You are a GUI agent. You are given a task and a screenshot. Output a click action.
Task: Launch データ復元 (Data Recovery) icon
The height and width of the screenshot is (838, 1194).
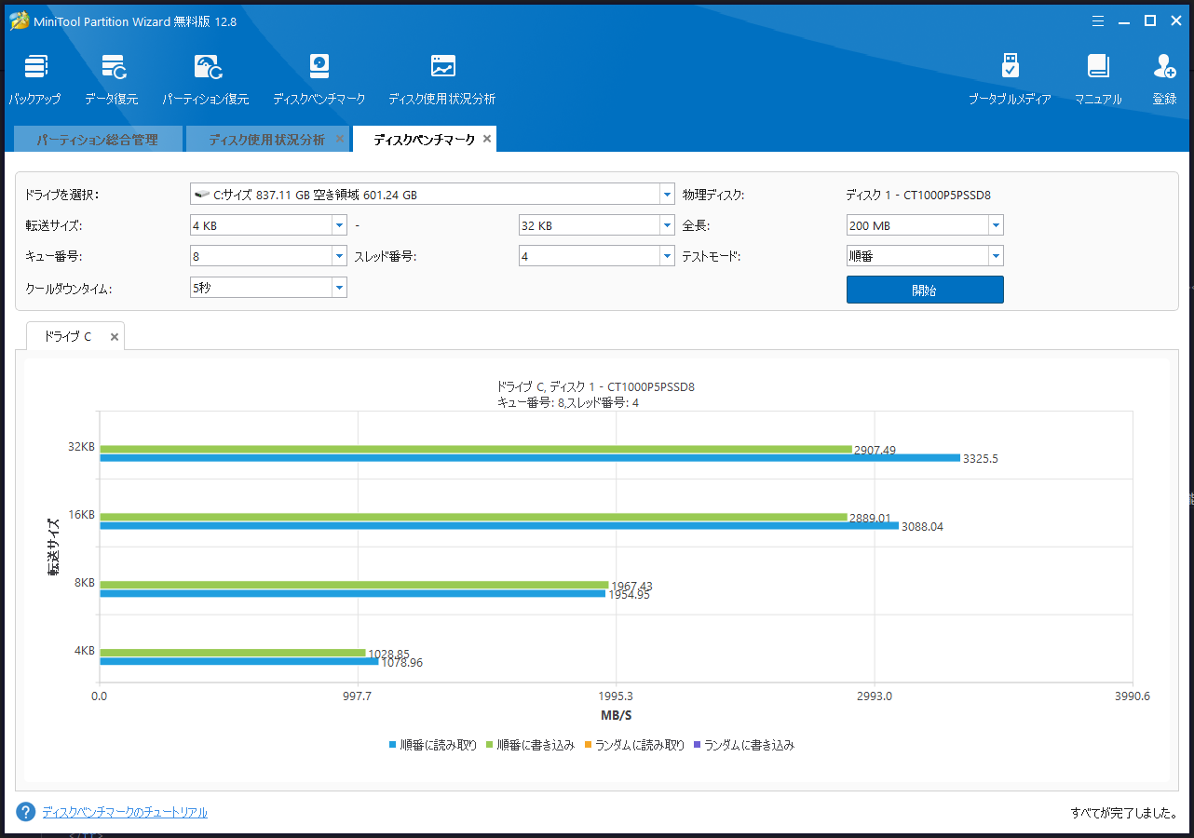pos(112,78)
